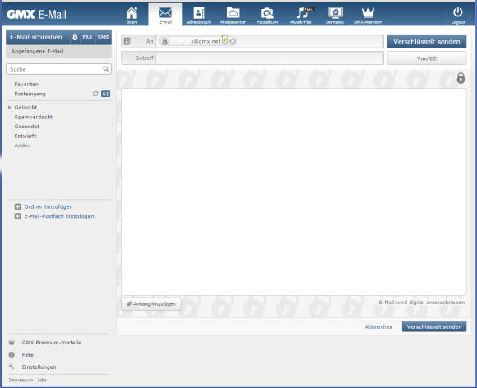This screenshot has height=388, width=477.
Task: Open the Musik-Flat music note icon
Action: tap(302, 13)
